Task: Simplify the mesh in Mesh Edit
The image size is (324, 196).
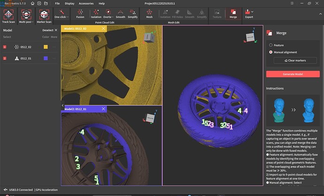Action: pos(201,14)
